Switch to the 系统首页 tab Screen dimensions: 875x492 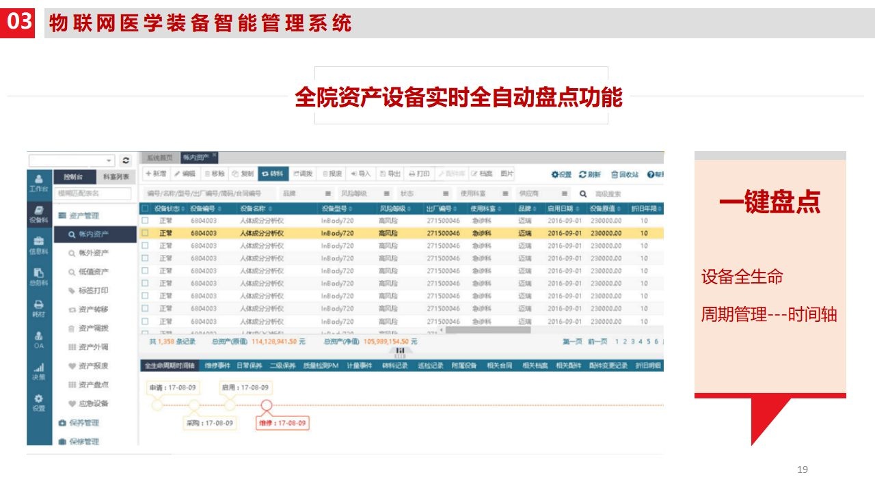point(159,158)
